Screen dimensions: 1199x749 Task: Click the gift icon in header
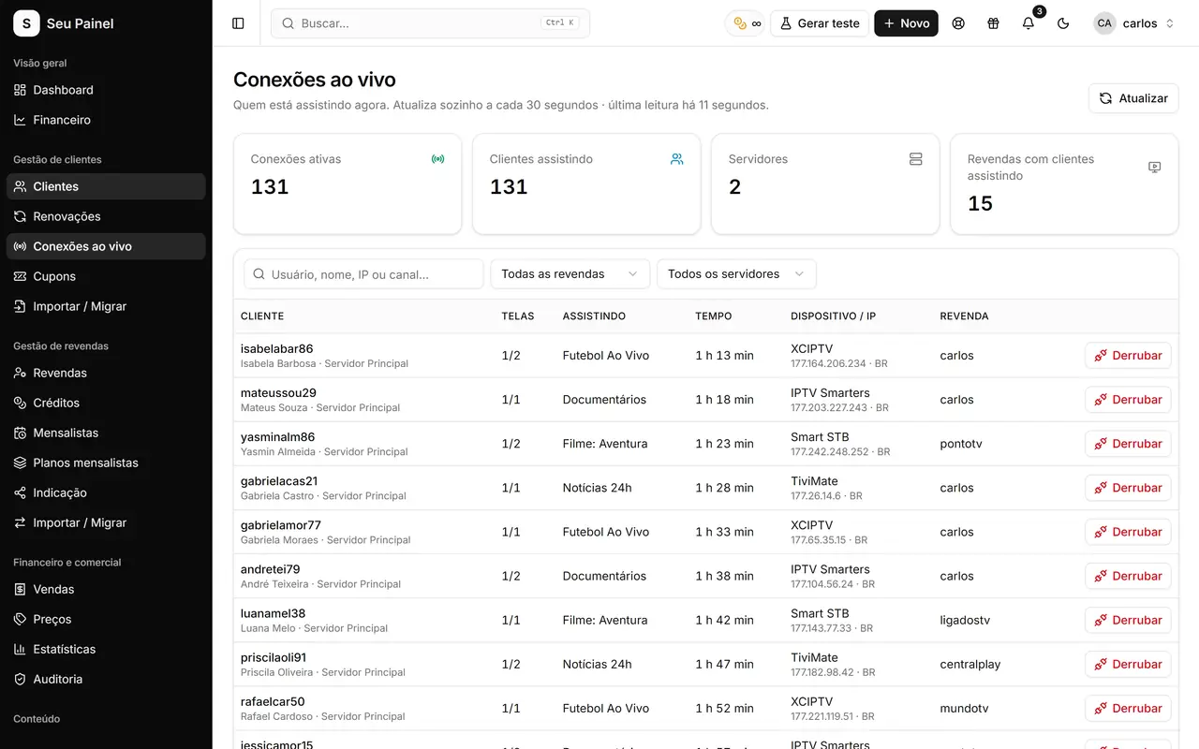993,23
